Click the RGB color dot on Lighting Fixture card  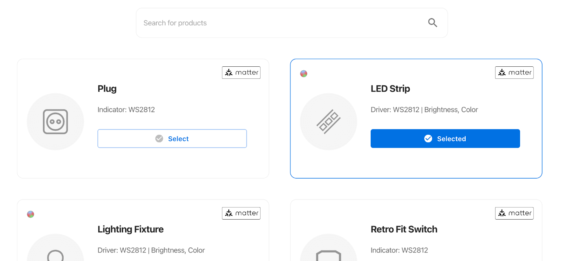[31, 214]
